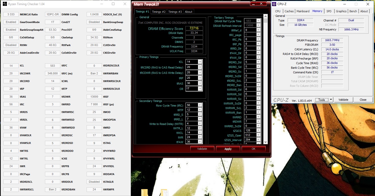Open the Timings #3 tab in Mem TweakIt
The height and width of the screenshot is (196, 375).
coord(175,12)
